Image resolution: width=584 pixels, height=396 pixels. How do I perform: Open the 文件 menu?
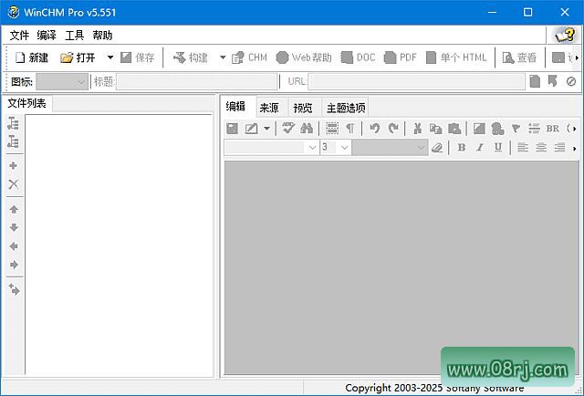(x=19, y=36)
